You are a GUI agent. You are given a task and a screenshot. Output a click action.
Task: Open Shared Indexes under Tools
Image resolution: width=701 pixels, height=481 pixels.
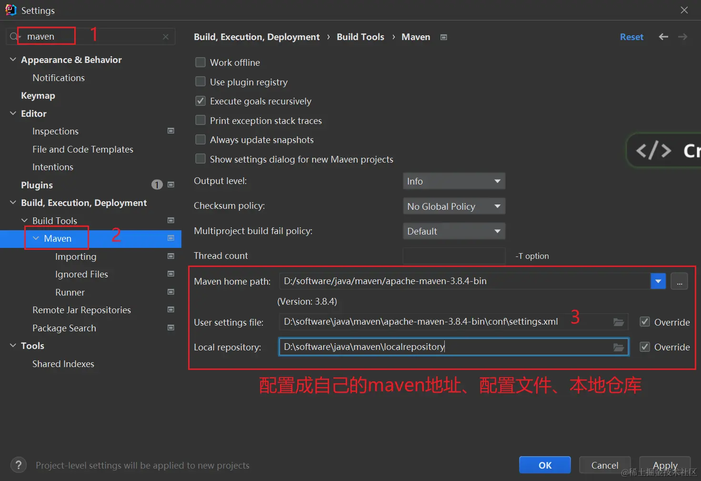(63, 364)
